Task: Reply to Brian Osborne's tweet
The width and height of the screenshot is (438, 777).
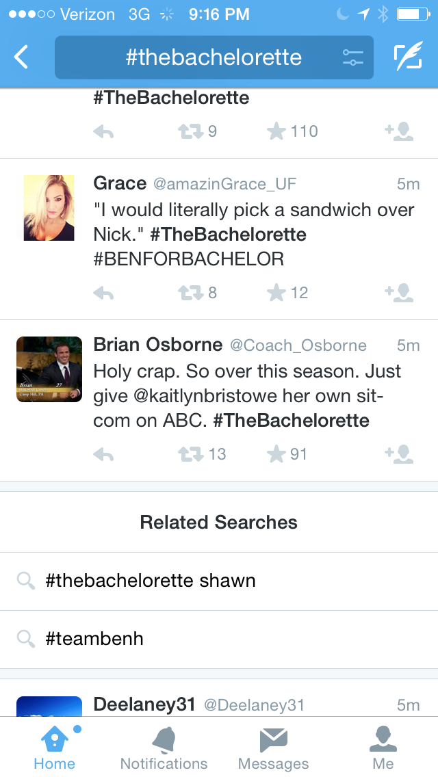Action: (103, 455)
